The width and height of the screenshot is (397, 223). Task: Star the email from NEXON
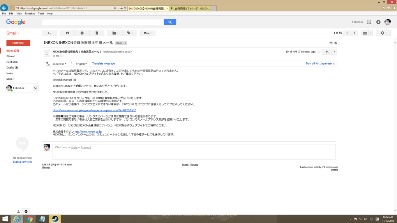[x=319, y=52]
